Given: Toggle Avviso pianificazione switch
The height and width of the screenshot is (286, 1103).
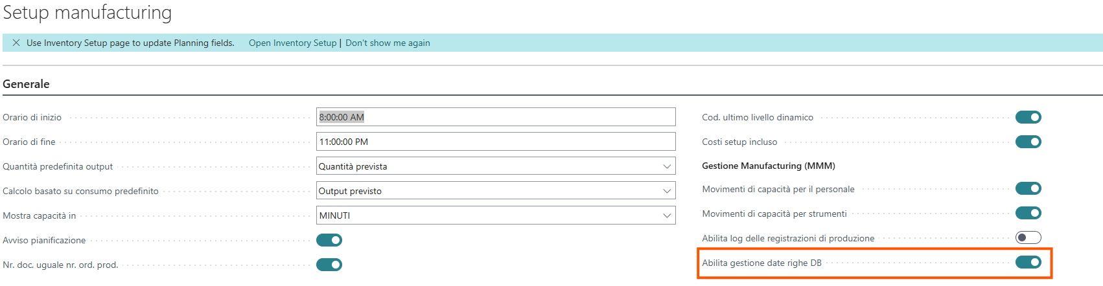Looking at the screenshot, I should [x=329, y=240].
